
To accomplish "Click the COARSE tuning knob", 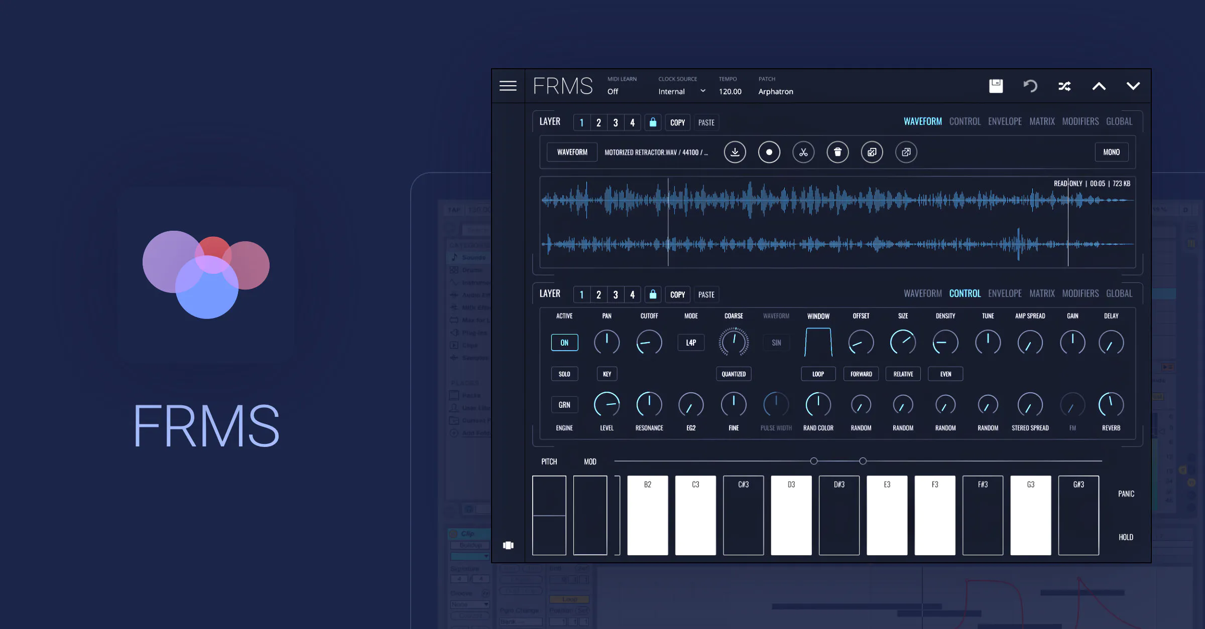I will point(734,343).
